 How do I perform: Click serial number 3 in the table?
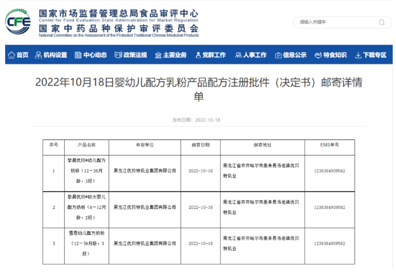tap(54, 243)
